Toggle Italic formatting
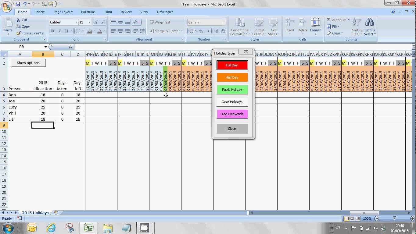Screen dimensions: 416x234 coord(59,31)
